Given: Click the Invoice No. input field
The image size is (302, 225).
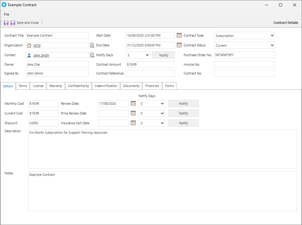Looking at the screenshot, I should (244, 64).
